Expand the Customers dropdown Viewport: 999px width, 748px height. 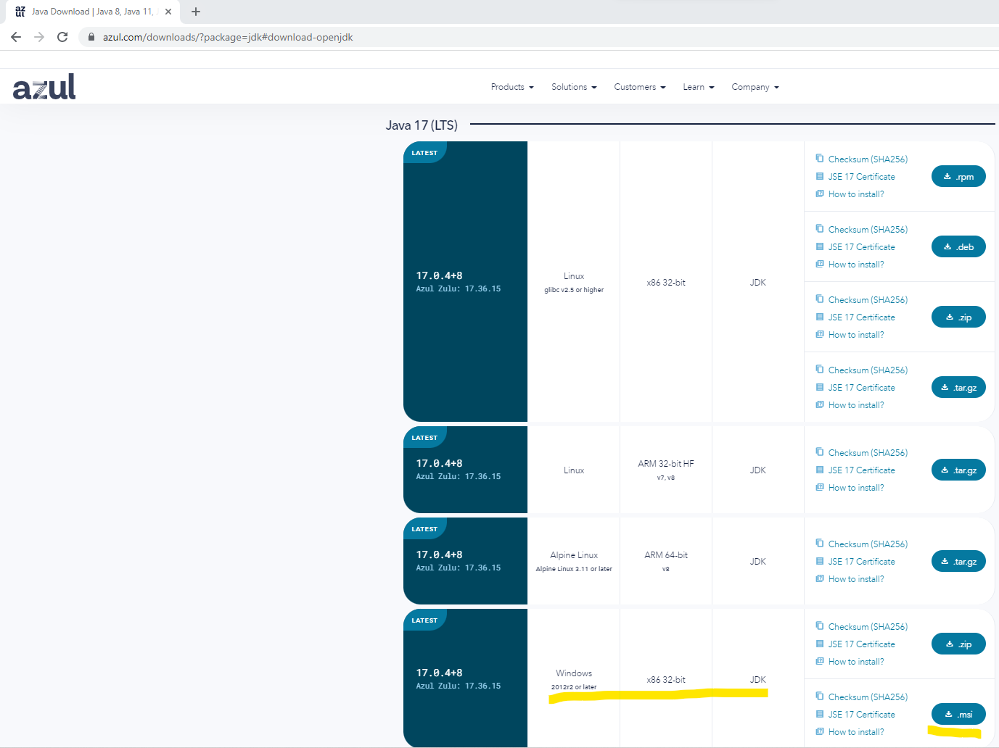pyautogui.click(x=639, y=87)
